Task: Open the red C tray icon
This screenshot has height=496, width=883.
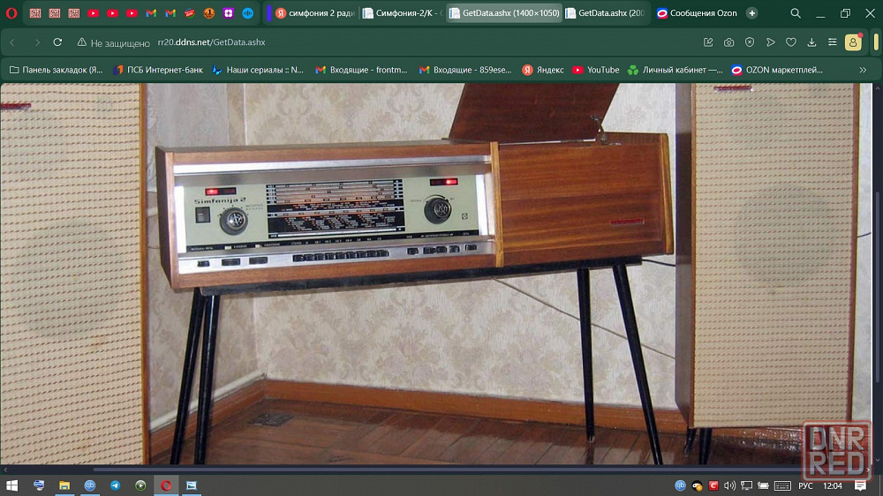Action: [x=713, y=485]
